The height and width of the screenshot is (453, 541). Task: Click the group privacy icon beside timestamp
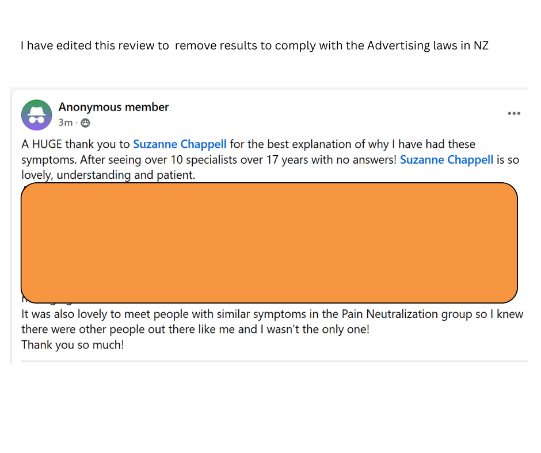85,122
